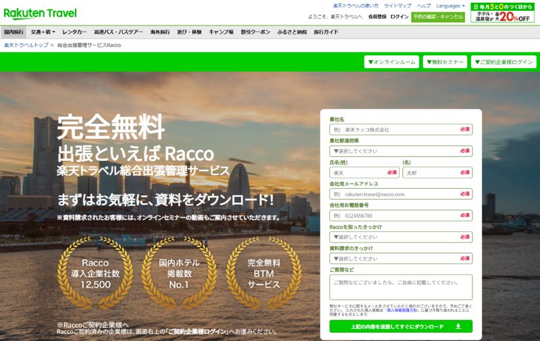This screenshot has height=341, width=540.
Task: Click the 会員登録 link
Action: tap(377, 16)
